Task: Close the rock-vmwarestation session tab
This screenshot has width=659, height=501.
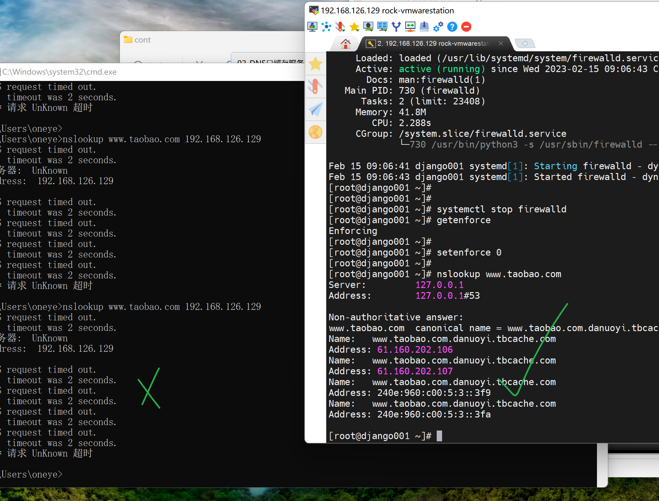Action: click(501, 43)
